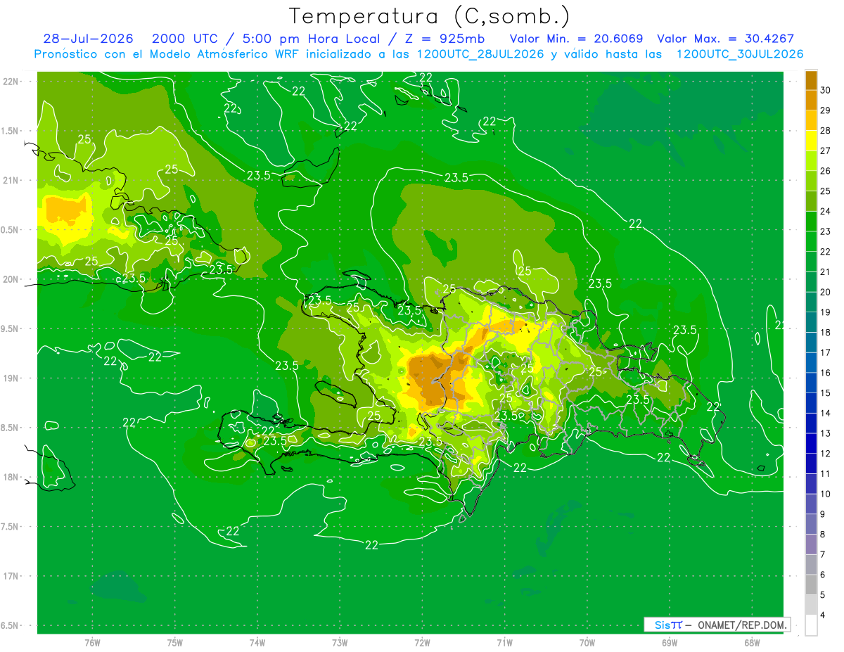Pick the white swatch below legend 4
This screenshot has width=844, height=652.
[811, 625]
